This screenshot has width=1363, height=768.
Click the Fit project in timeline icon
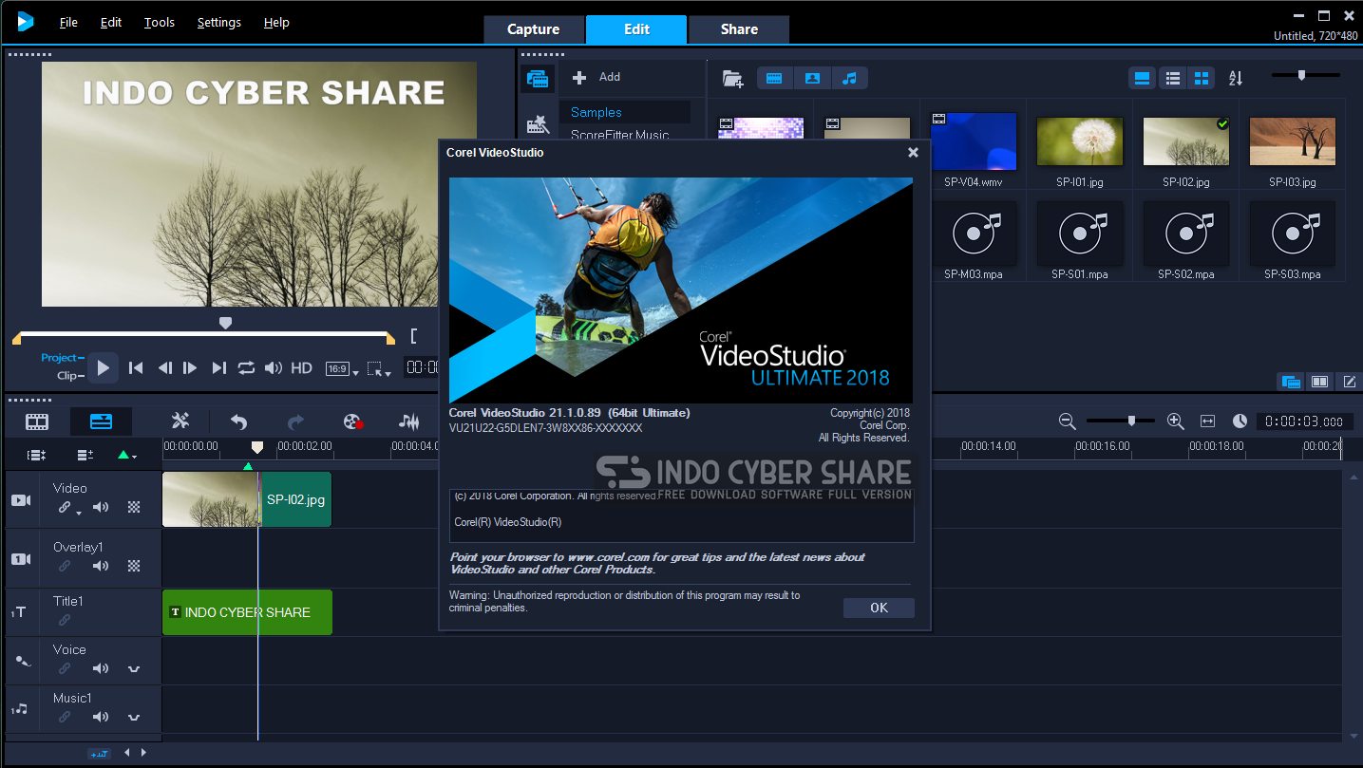(x=1207, y=421)
